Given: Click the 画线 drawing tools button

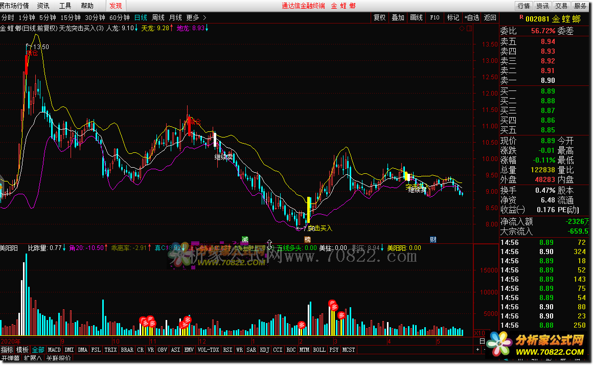Looking at the screenshot, I should click(x=416, y=17).
